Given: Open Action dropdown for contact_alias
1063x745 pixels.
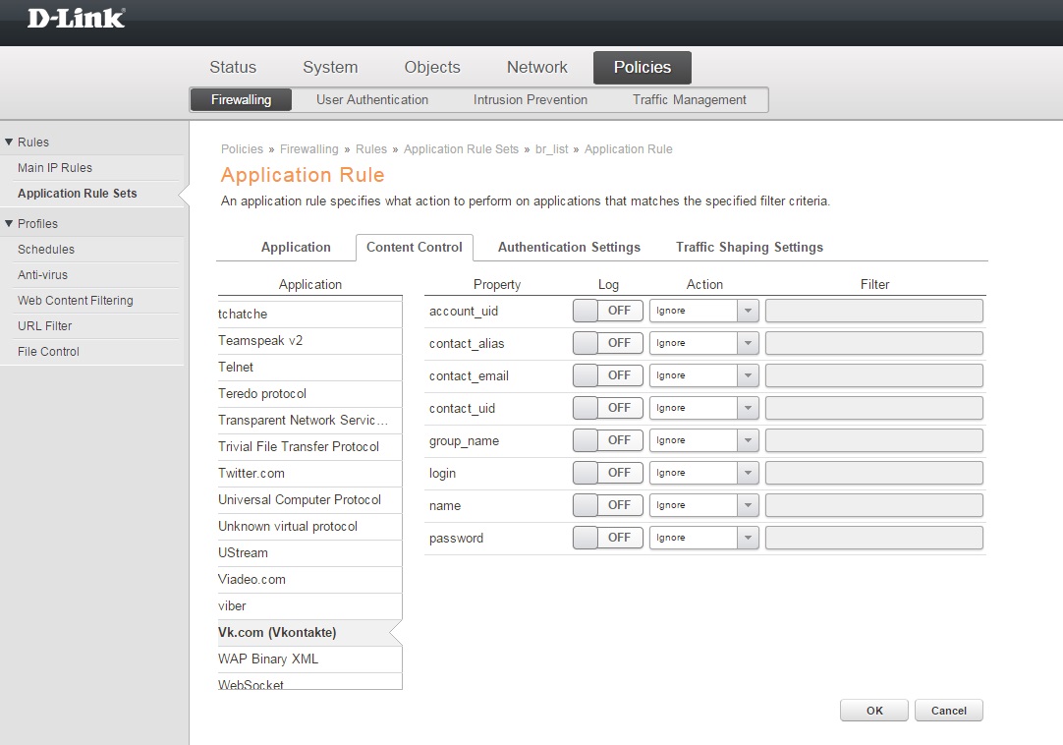Looking at the screenshot, I should [x=703, y=343].
